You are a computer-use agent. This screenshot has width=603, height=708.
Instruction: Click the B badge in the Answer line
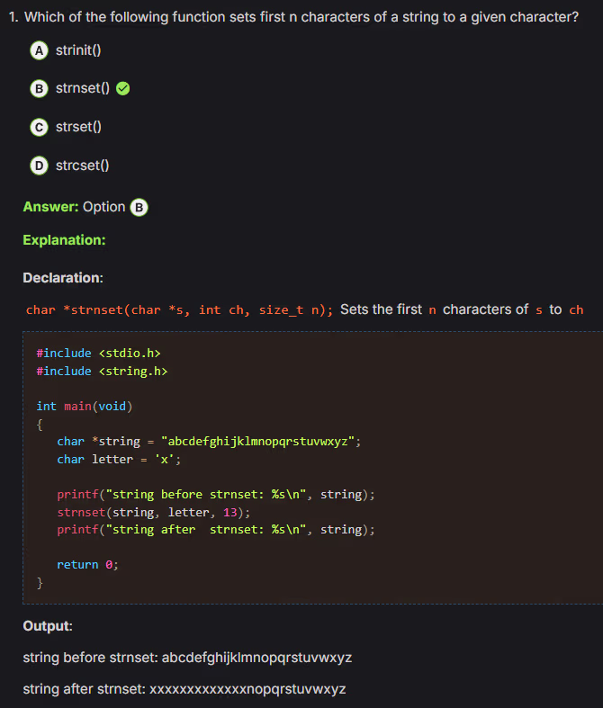click(139, 207)
